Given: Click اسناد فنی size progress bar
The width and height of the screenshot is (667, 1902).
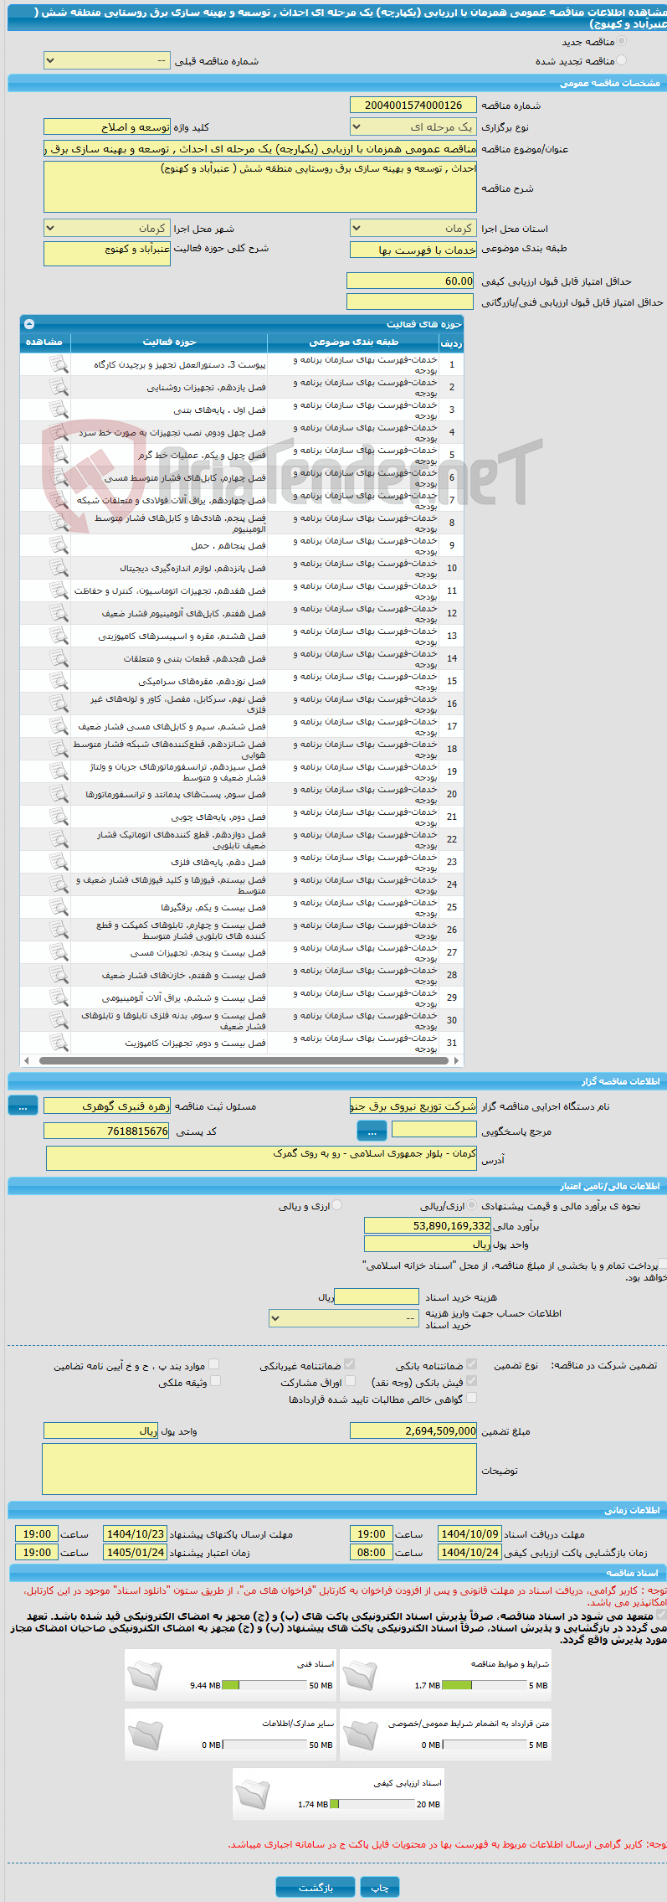Looking at the screenshot, I should tap(264, 1685).
